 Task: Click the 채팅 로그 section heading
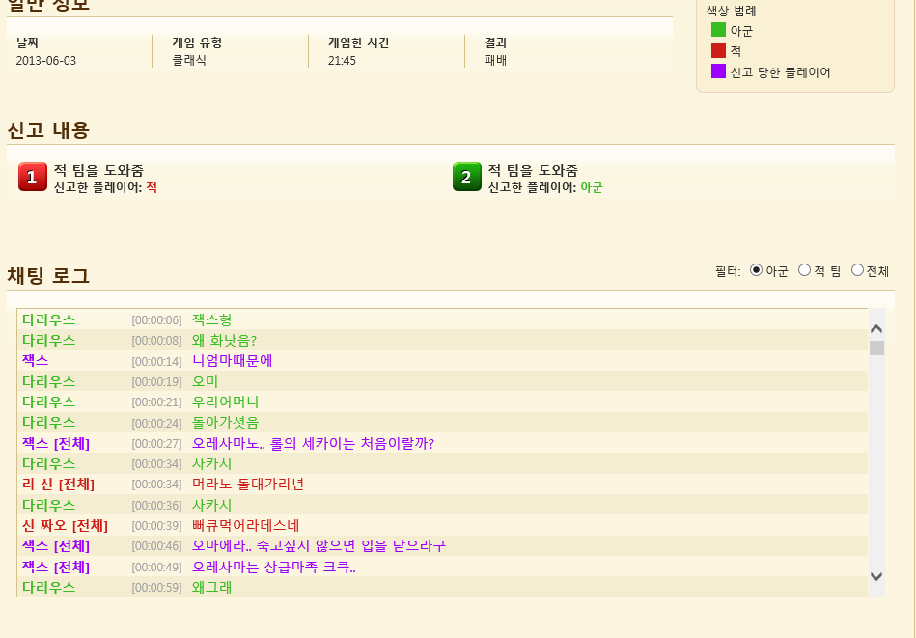point(48,276)
